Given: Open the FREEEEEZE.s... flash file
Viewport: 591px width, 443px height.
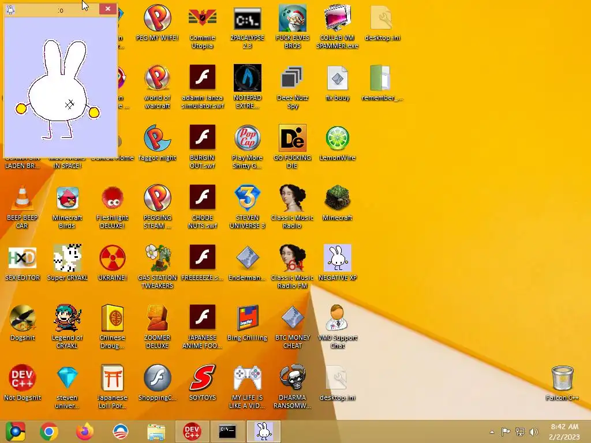Looking at the screenshot, I should pyautogui.click(x=203, y=258).
